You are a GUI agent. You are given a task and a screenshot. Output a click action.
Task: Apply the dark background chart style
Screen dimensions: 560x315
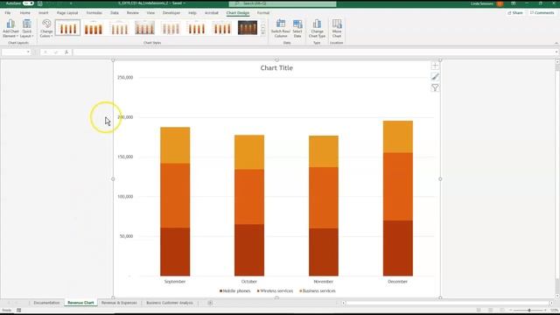248,27
